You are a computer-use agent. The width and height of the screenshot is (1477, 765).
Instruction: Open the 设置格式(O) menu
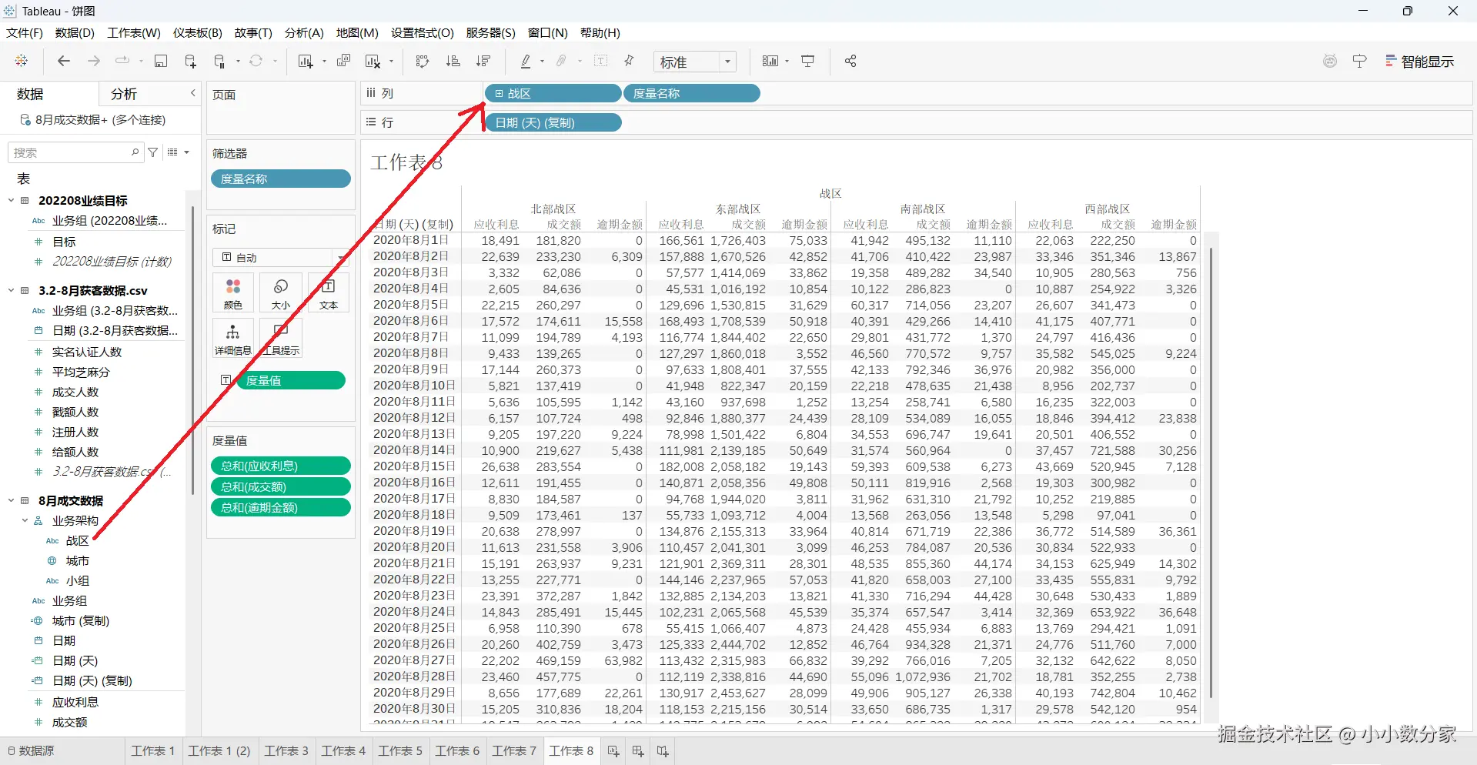click(423, 32)
